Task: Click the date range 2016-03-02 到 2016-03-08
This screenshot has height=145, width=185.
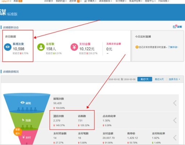Action: click(x=122, y=79)
